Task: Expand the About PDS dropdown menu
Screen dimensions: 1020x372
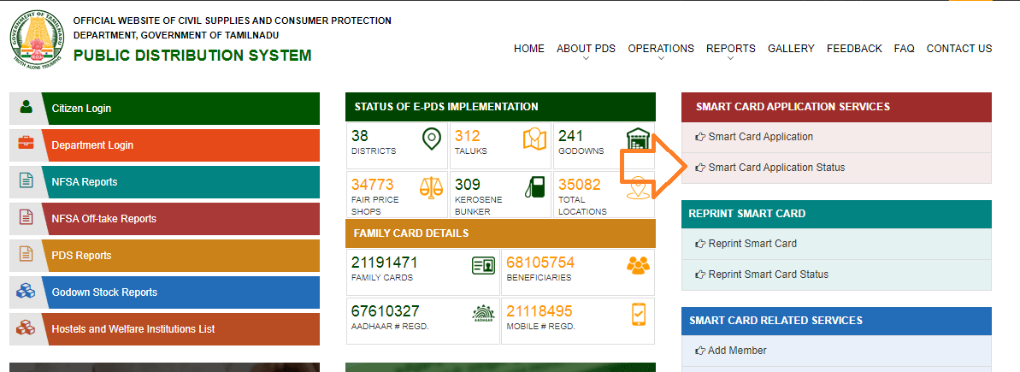Action: click(x=586, y=49)
